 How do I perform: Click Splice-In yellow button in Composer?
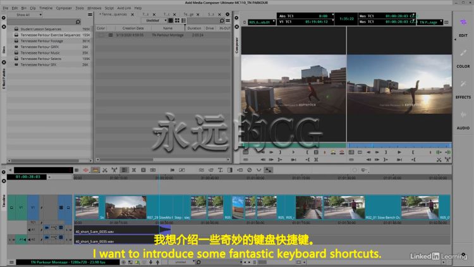point(333,152)
